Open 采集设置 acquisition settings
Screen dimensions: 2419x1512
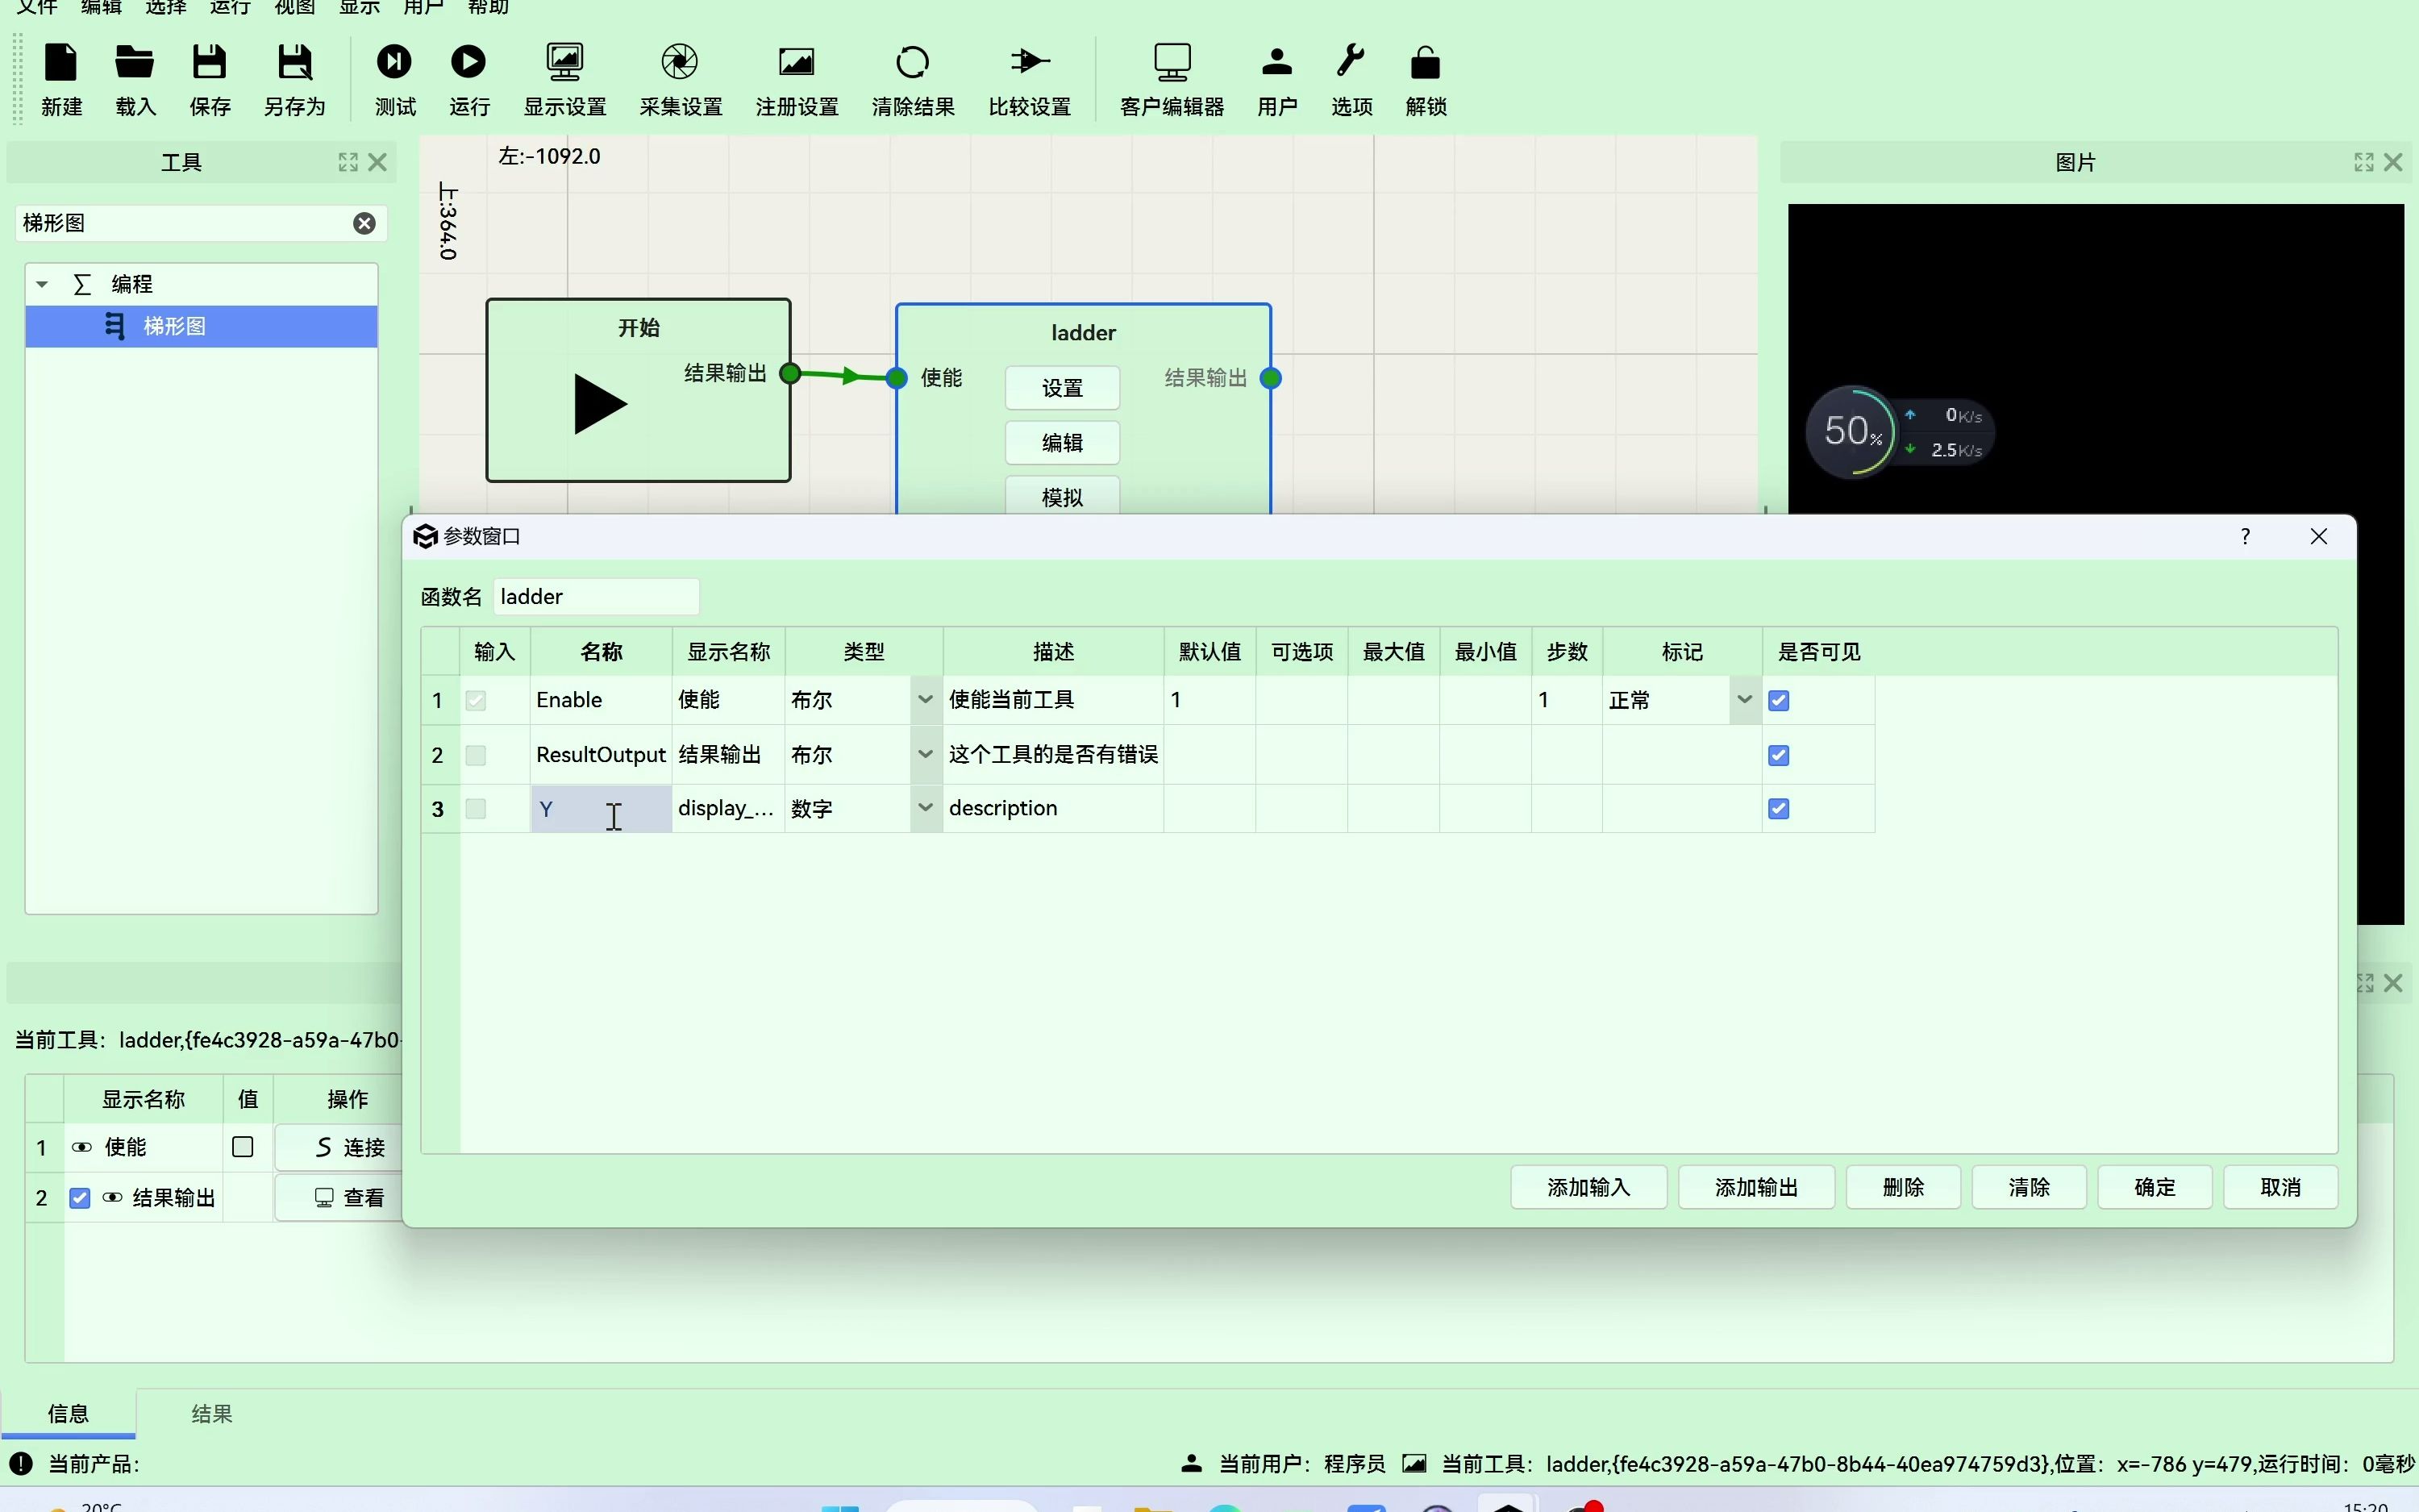680,78
